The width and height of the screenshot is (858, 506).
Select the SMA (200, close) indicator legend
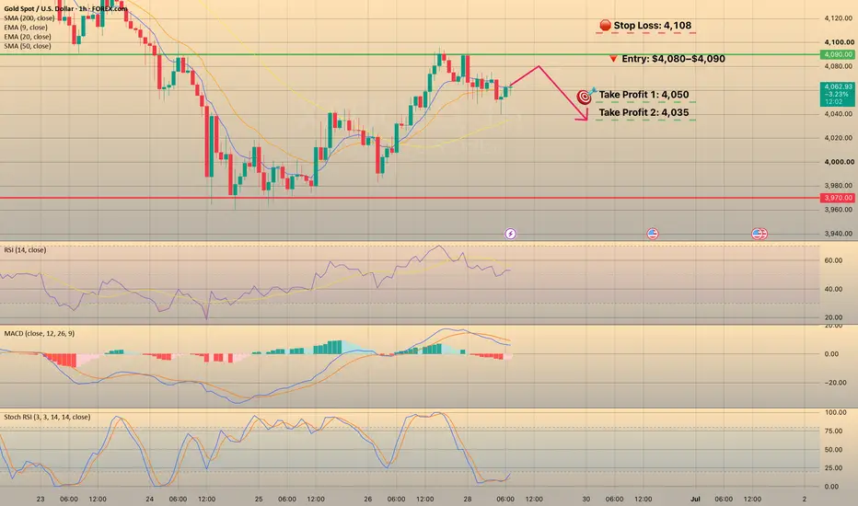click(29, 18)
